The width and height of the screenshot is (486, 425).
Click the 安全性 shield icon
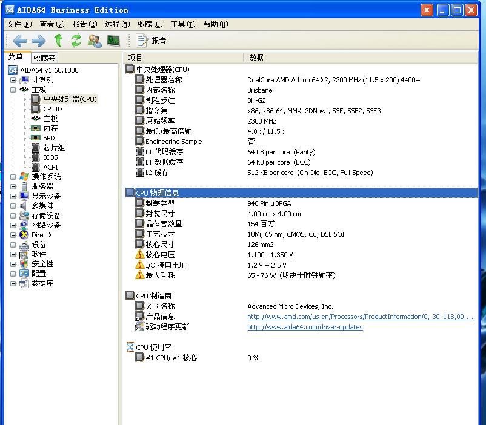coord(24,264)
